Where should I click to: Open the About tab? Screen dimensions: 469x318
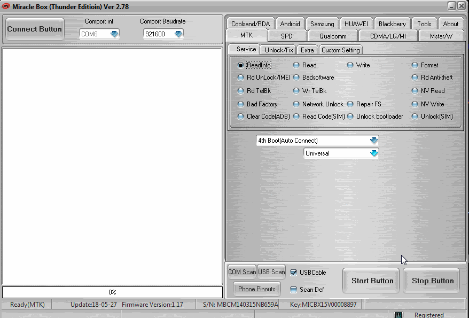click(450, 24)
